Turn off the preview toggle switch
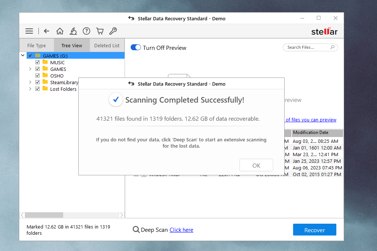Screen dimensions: 377x251 point(136,47)
